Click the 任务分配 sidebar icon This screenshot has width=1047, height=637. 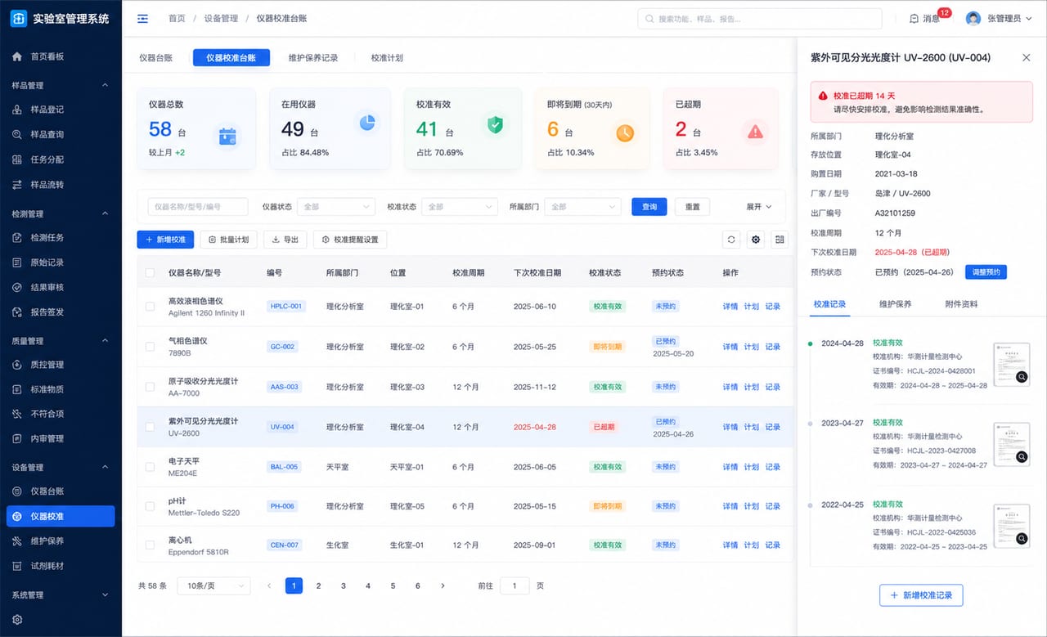point(17,159)
